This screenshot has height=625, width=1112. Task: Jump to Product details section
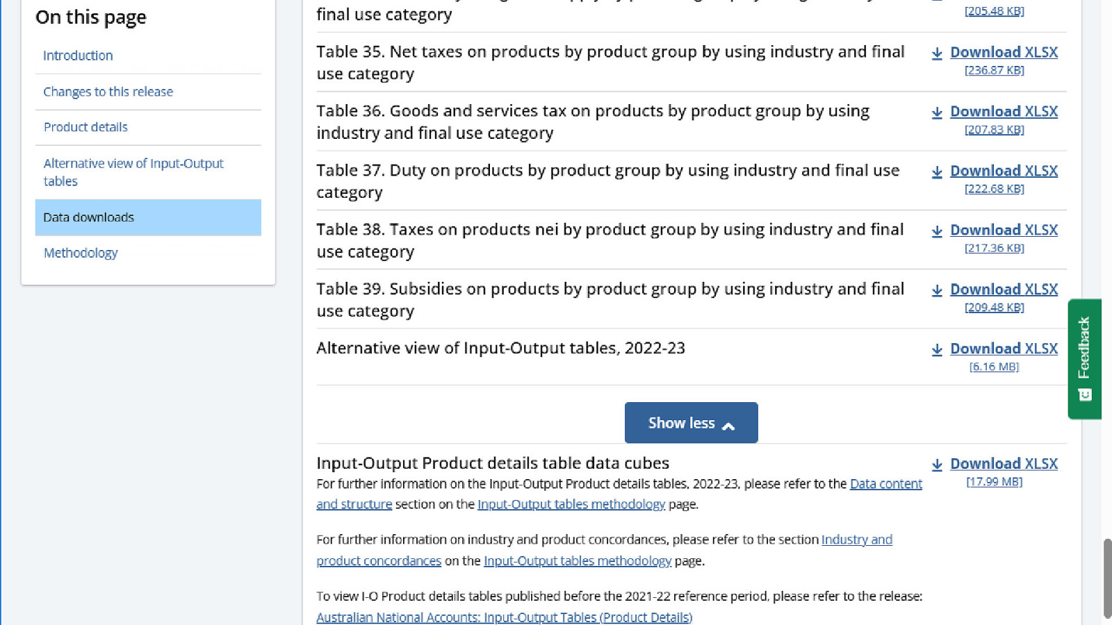[85, 127]
